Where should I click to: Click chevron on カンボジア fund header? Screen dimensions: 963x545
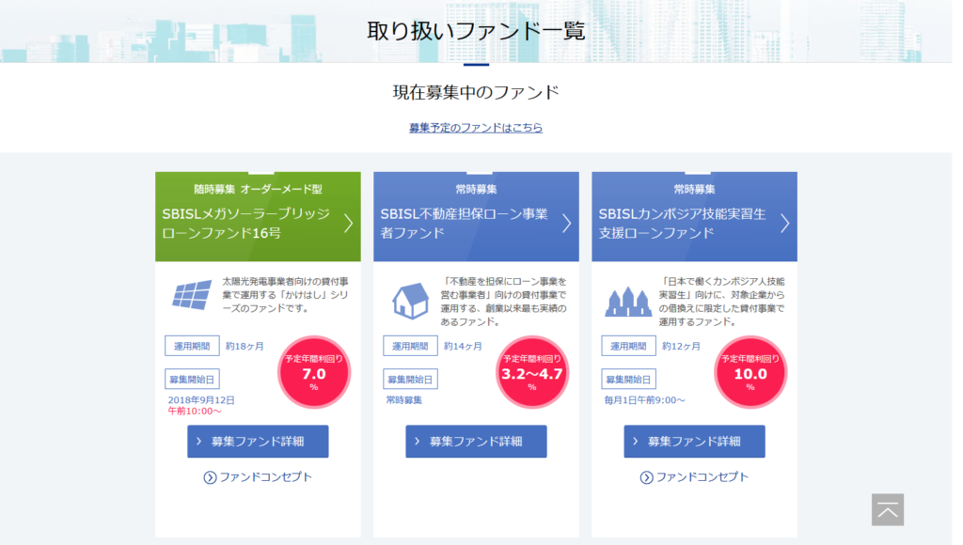click(784, 224)
